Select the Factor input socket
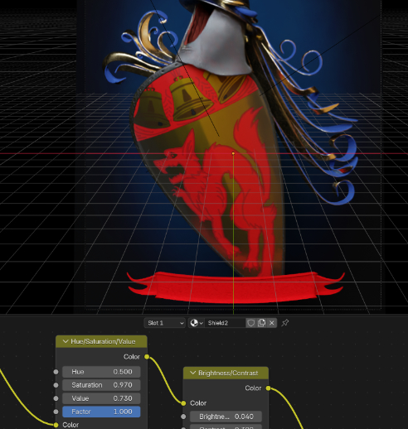Image resolution: width=408 pixels, height=429 pixels. point(56,412)
